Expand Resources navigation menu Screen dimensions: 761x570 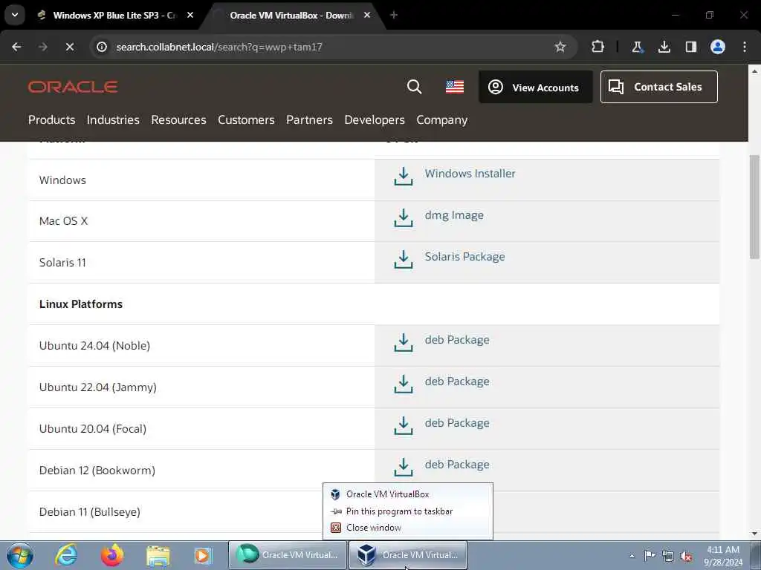pyautogui.click(x=178, y=119)
